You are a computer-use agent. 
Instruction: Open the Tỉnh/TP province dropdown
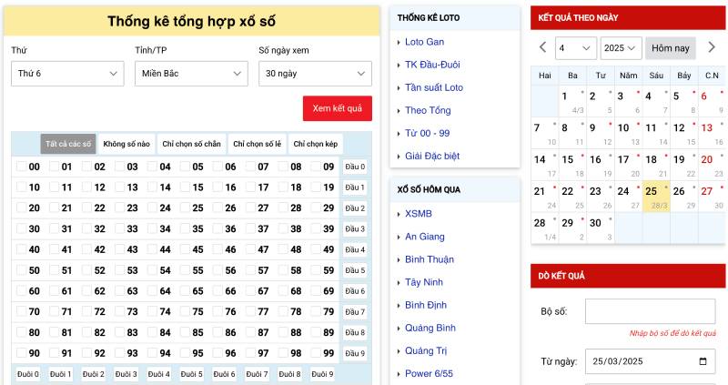pyautogui.click(x=189, y=74)
